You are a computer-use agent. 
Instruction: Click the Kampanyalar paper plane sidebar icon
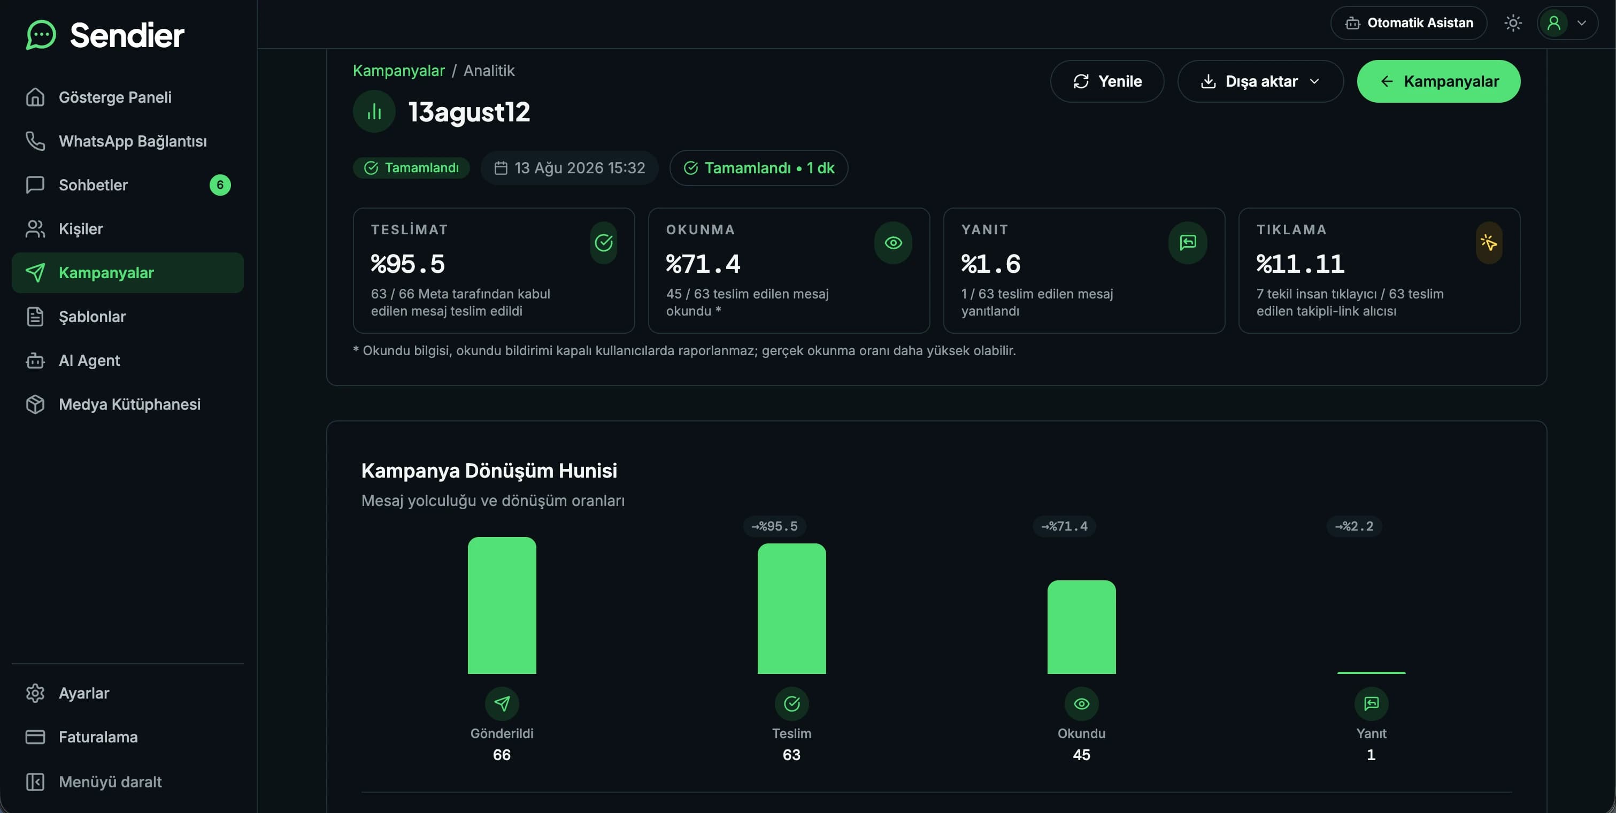pos(35,273)
